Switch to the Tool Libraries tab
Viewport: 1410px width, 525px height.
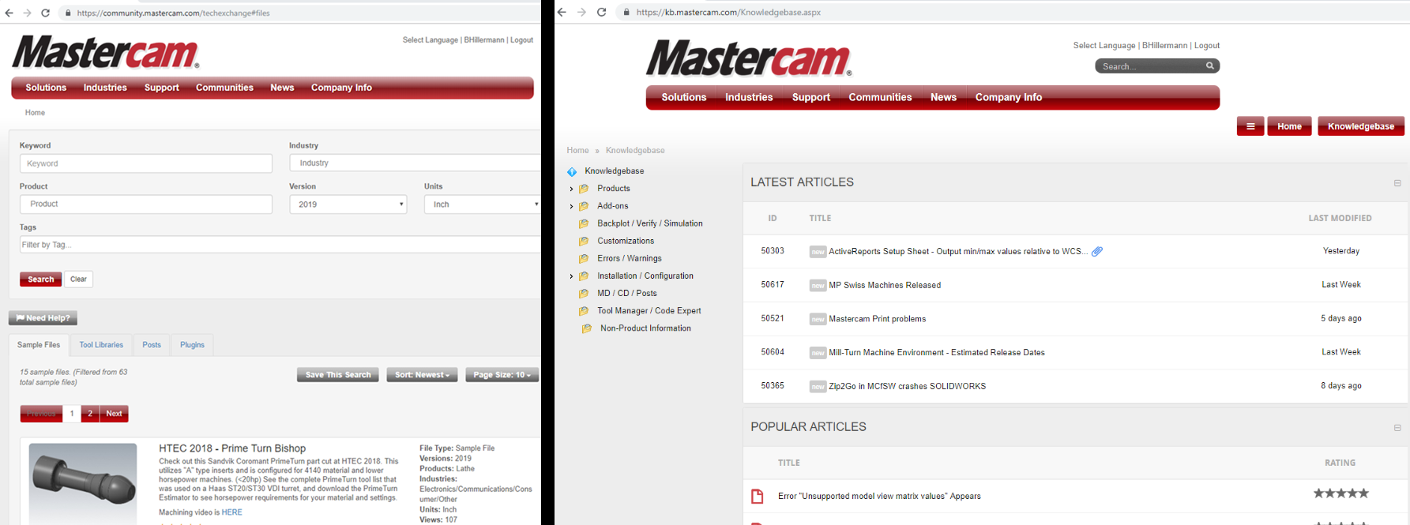101,345
